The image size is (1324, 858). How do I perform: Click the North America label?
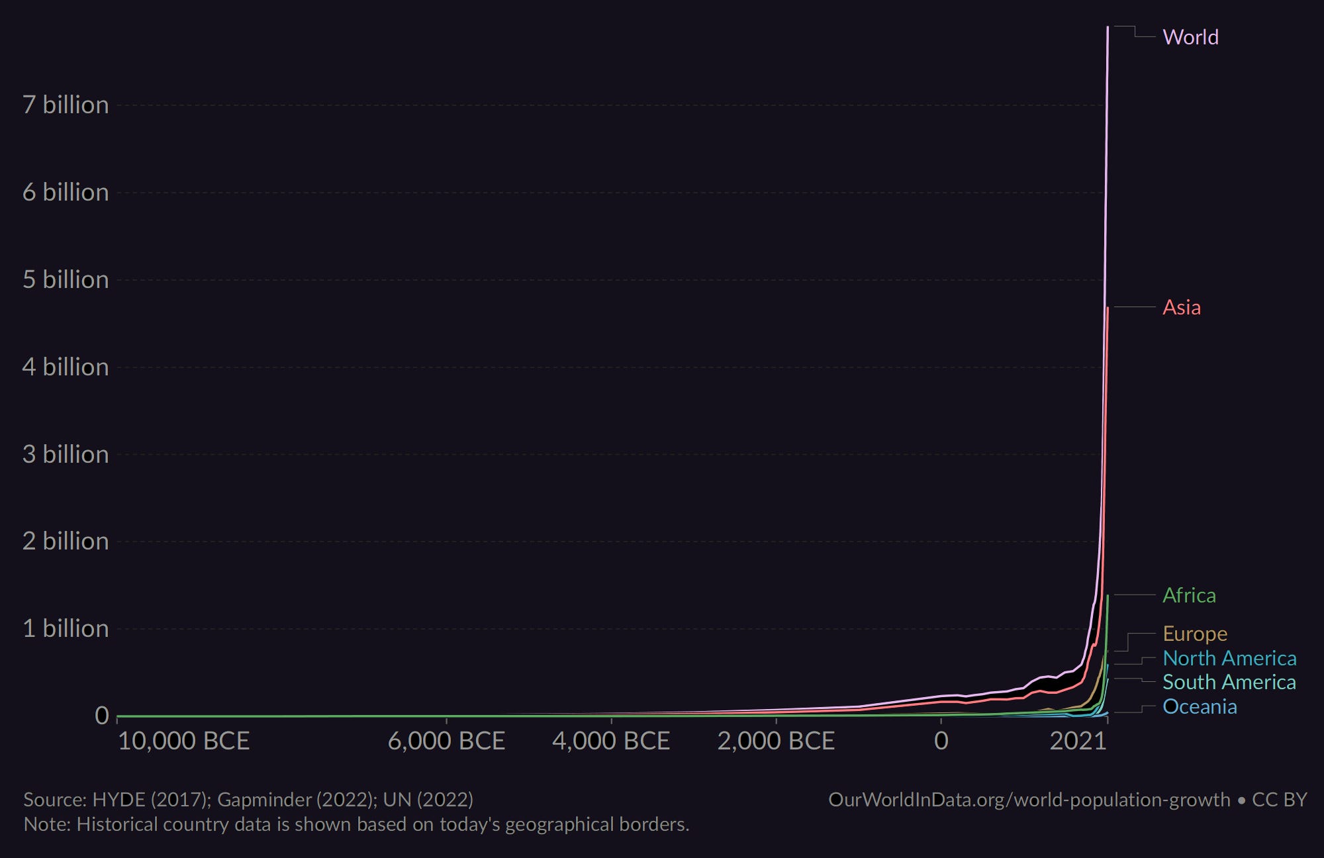click(x=1229, y=658)
